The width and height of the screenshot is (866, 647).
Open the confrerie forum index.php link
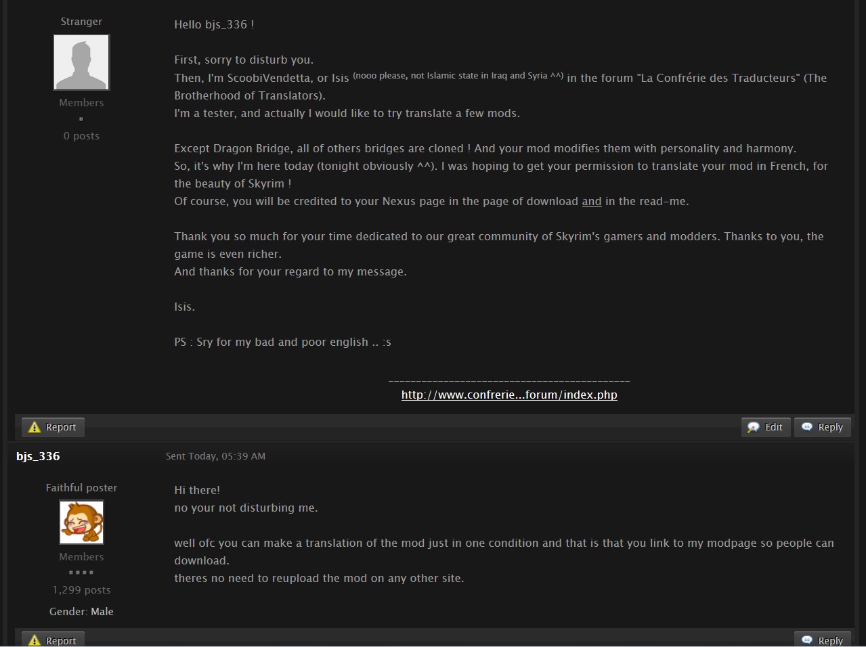(x=509, y=395)
